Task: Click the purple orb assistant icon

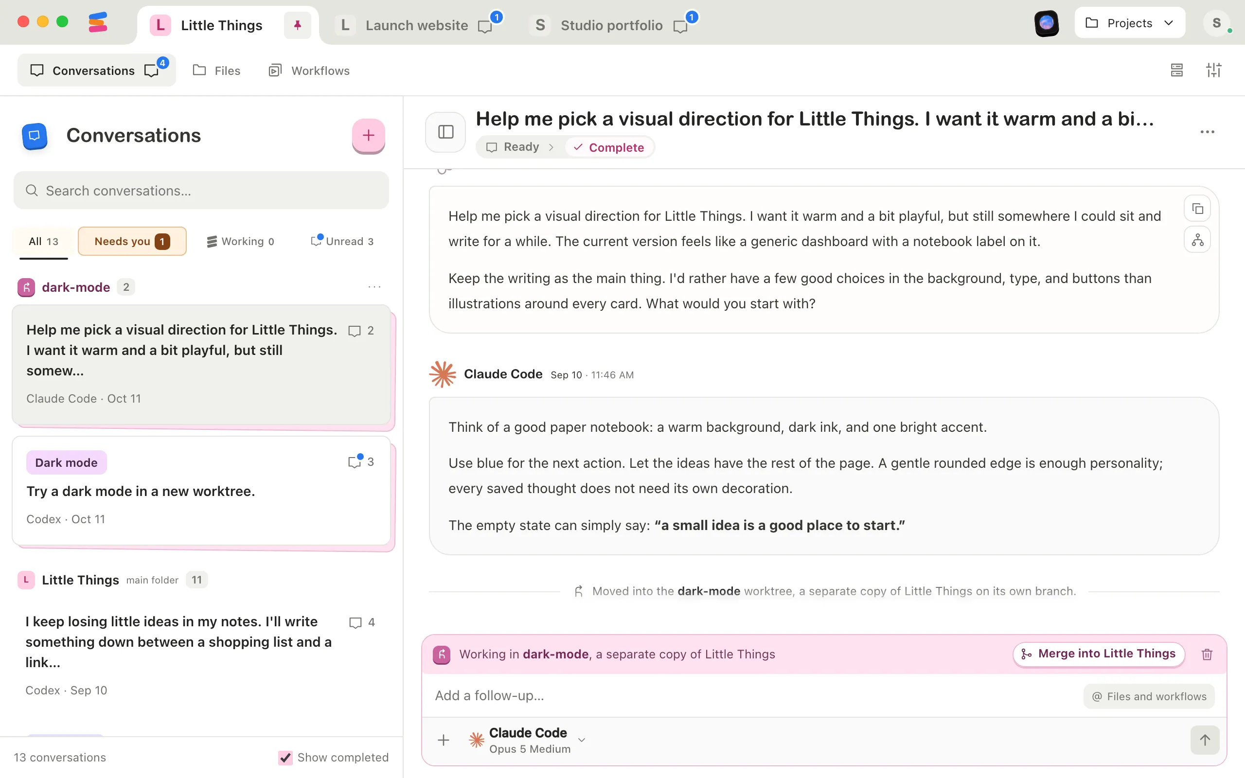Action: click(1046, 23)
